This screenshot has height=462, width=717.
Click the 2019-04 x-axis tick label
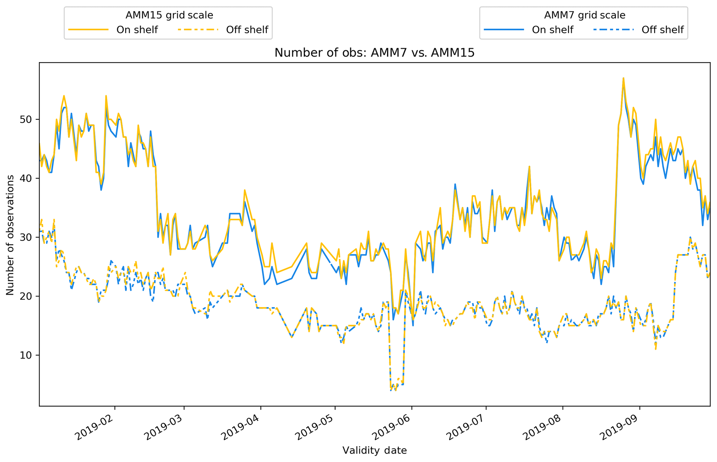(240, 427)
